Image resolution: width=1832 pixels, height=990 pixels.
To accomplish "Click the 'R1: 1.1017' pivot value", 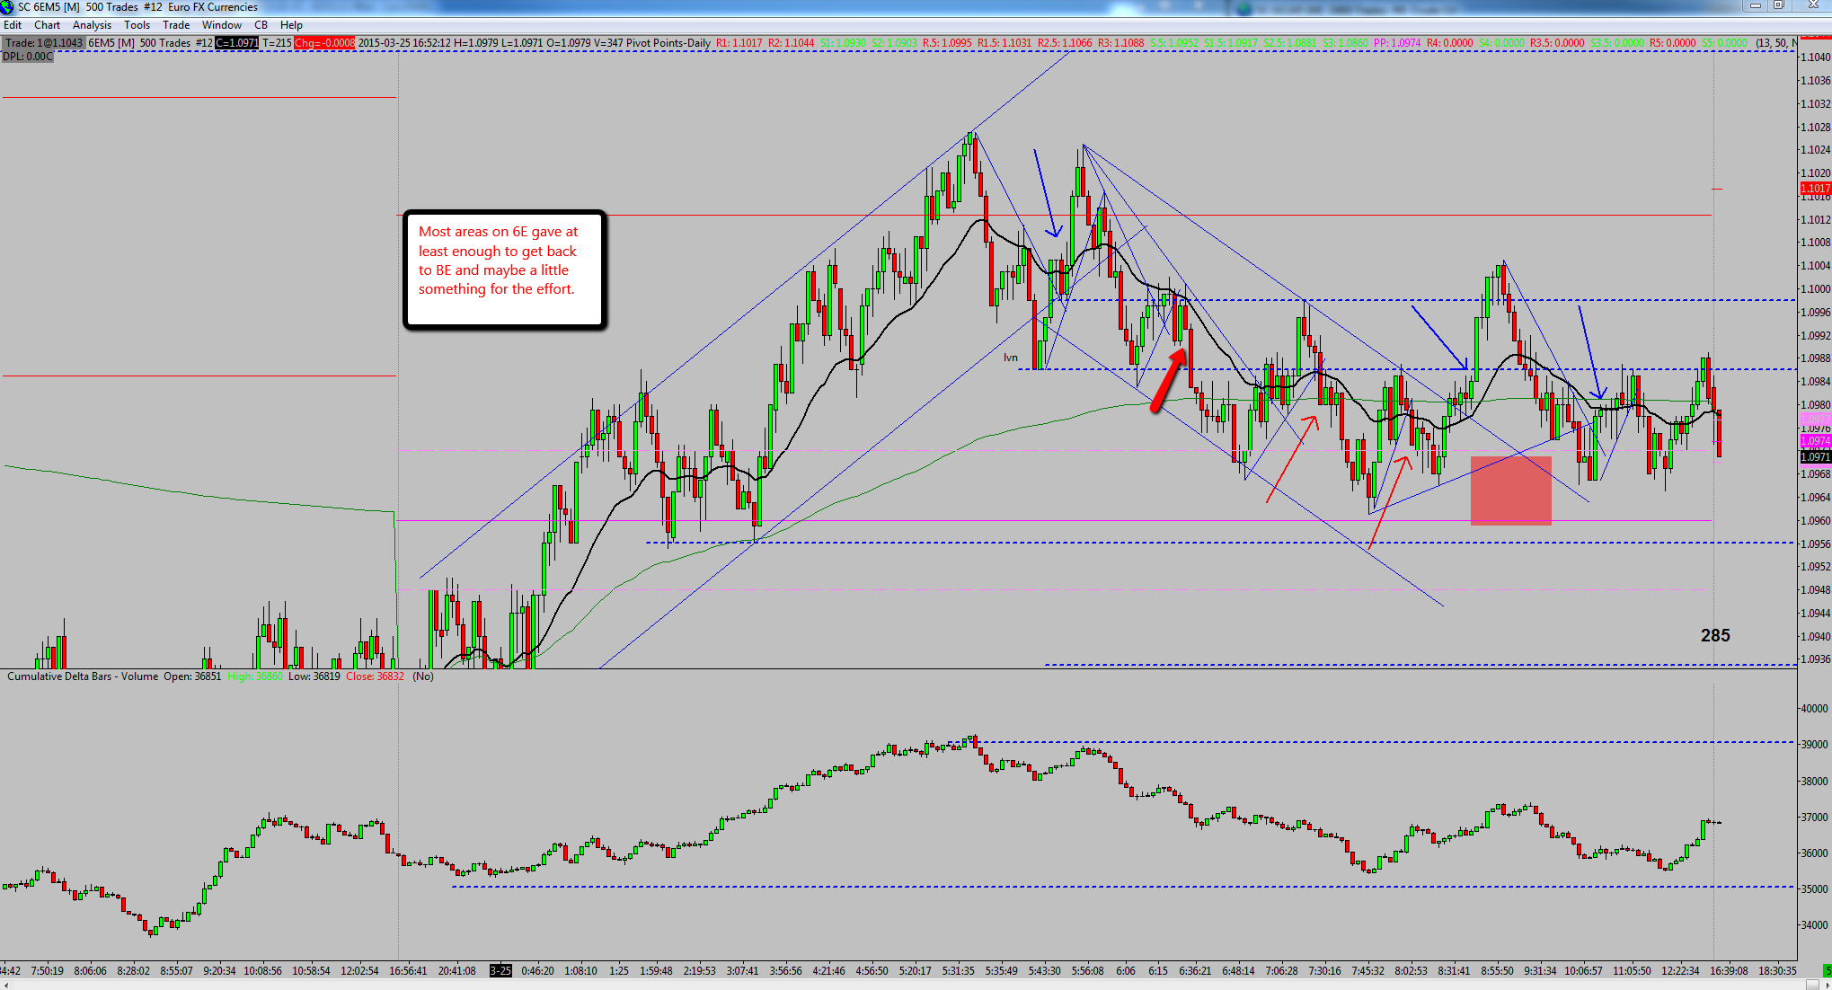I will pos(739,42).
